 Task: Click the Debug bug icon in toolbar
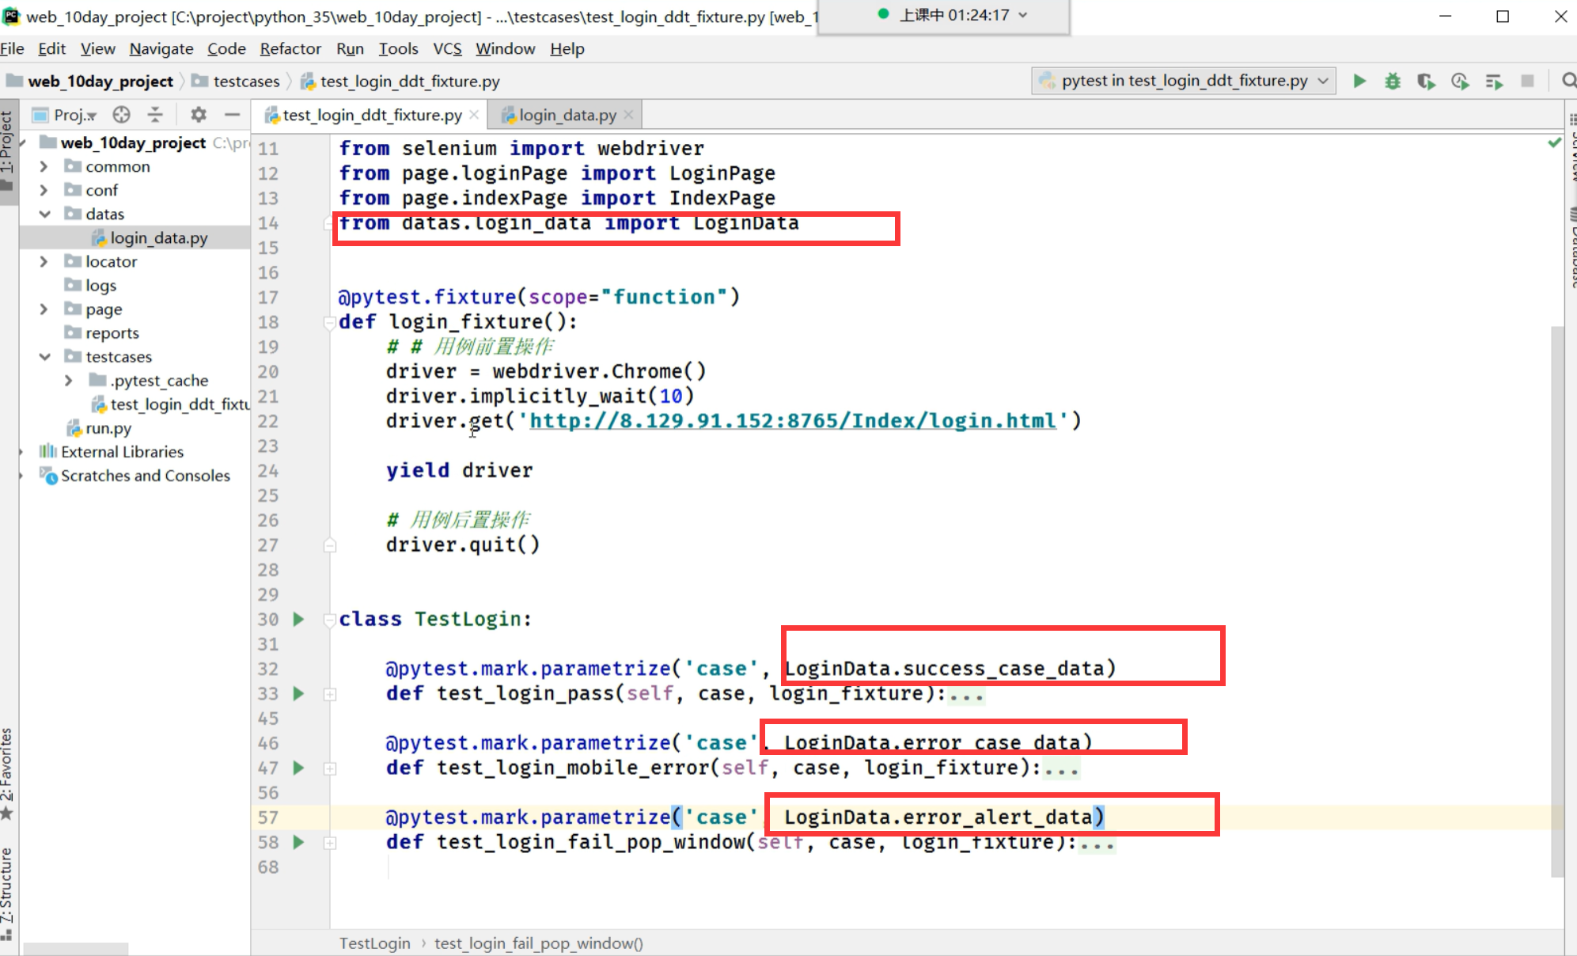(1393, 81)
